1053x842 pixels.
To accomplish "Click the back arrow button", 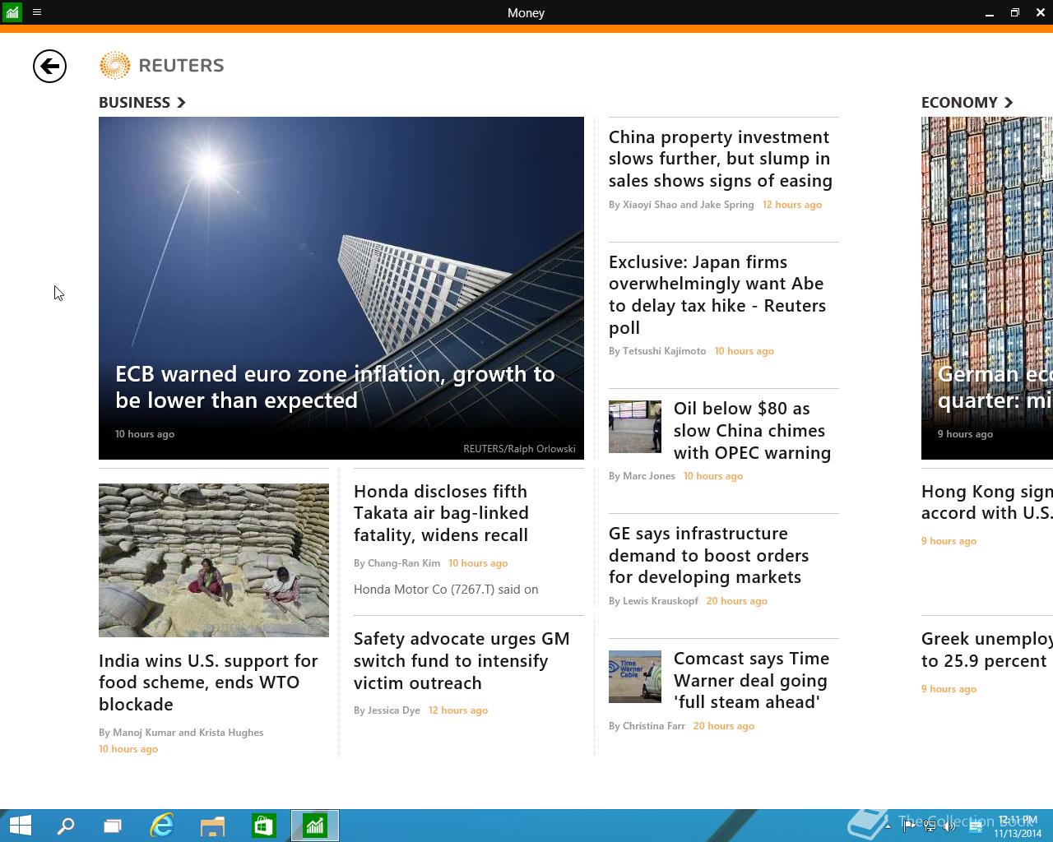I will tap(49, 66).
